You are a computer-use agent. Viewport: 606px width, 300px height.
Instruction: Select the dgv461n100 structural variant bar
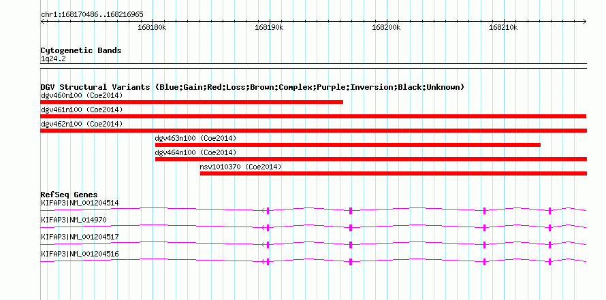pos(313,116)
